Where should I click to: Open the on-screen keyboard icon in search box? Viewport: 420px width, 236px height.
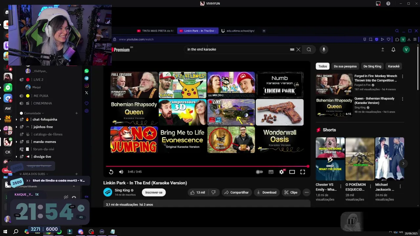click(292, 49)
